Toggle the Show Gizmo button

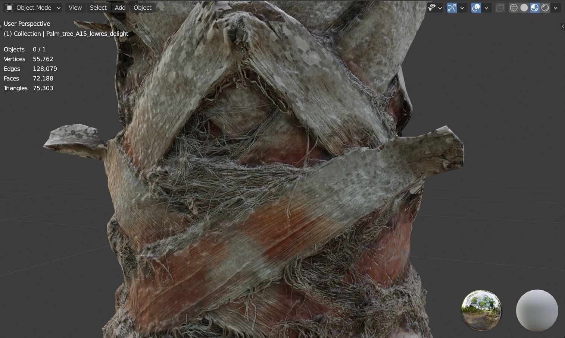pyautogui.click(x=452, y=7)
